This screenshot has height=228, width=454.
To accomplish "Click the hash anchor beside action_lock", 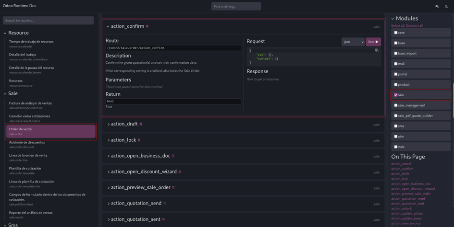I will click(139, 140).
